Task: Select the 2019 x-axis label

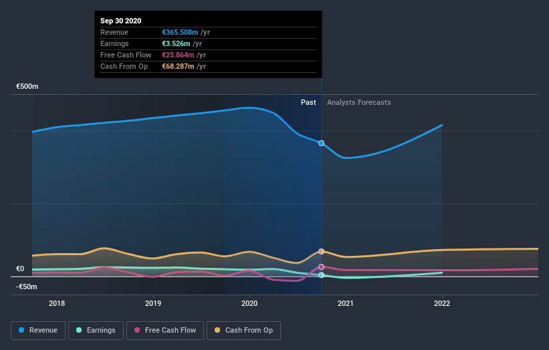Action: (153, 303)
